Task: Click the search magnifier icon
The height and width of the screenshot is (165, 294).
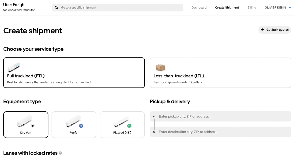Action: click(56, 7)
